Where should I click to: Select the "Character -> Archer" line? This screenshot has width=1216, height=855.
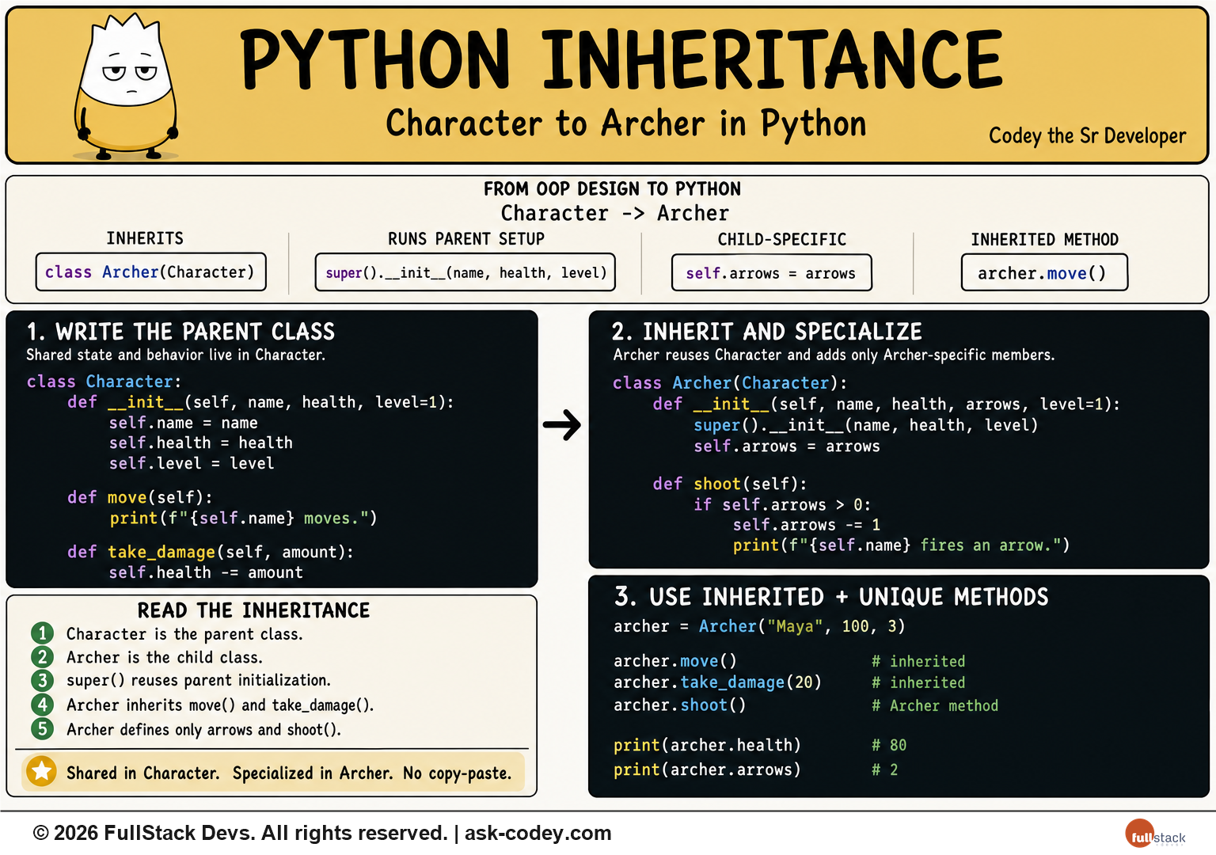point(614,213)
